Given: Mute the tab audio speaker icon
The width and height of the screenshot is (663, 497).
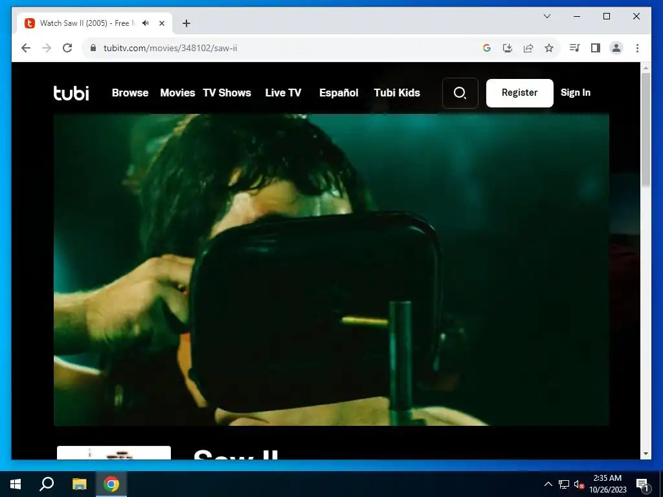Looking at the screenshot, I should pos(146,23).
